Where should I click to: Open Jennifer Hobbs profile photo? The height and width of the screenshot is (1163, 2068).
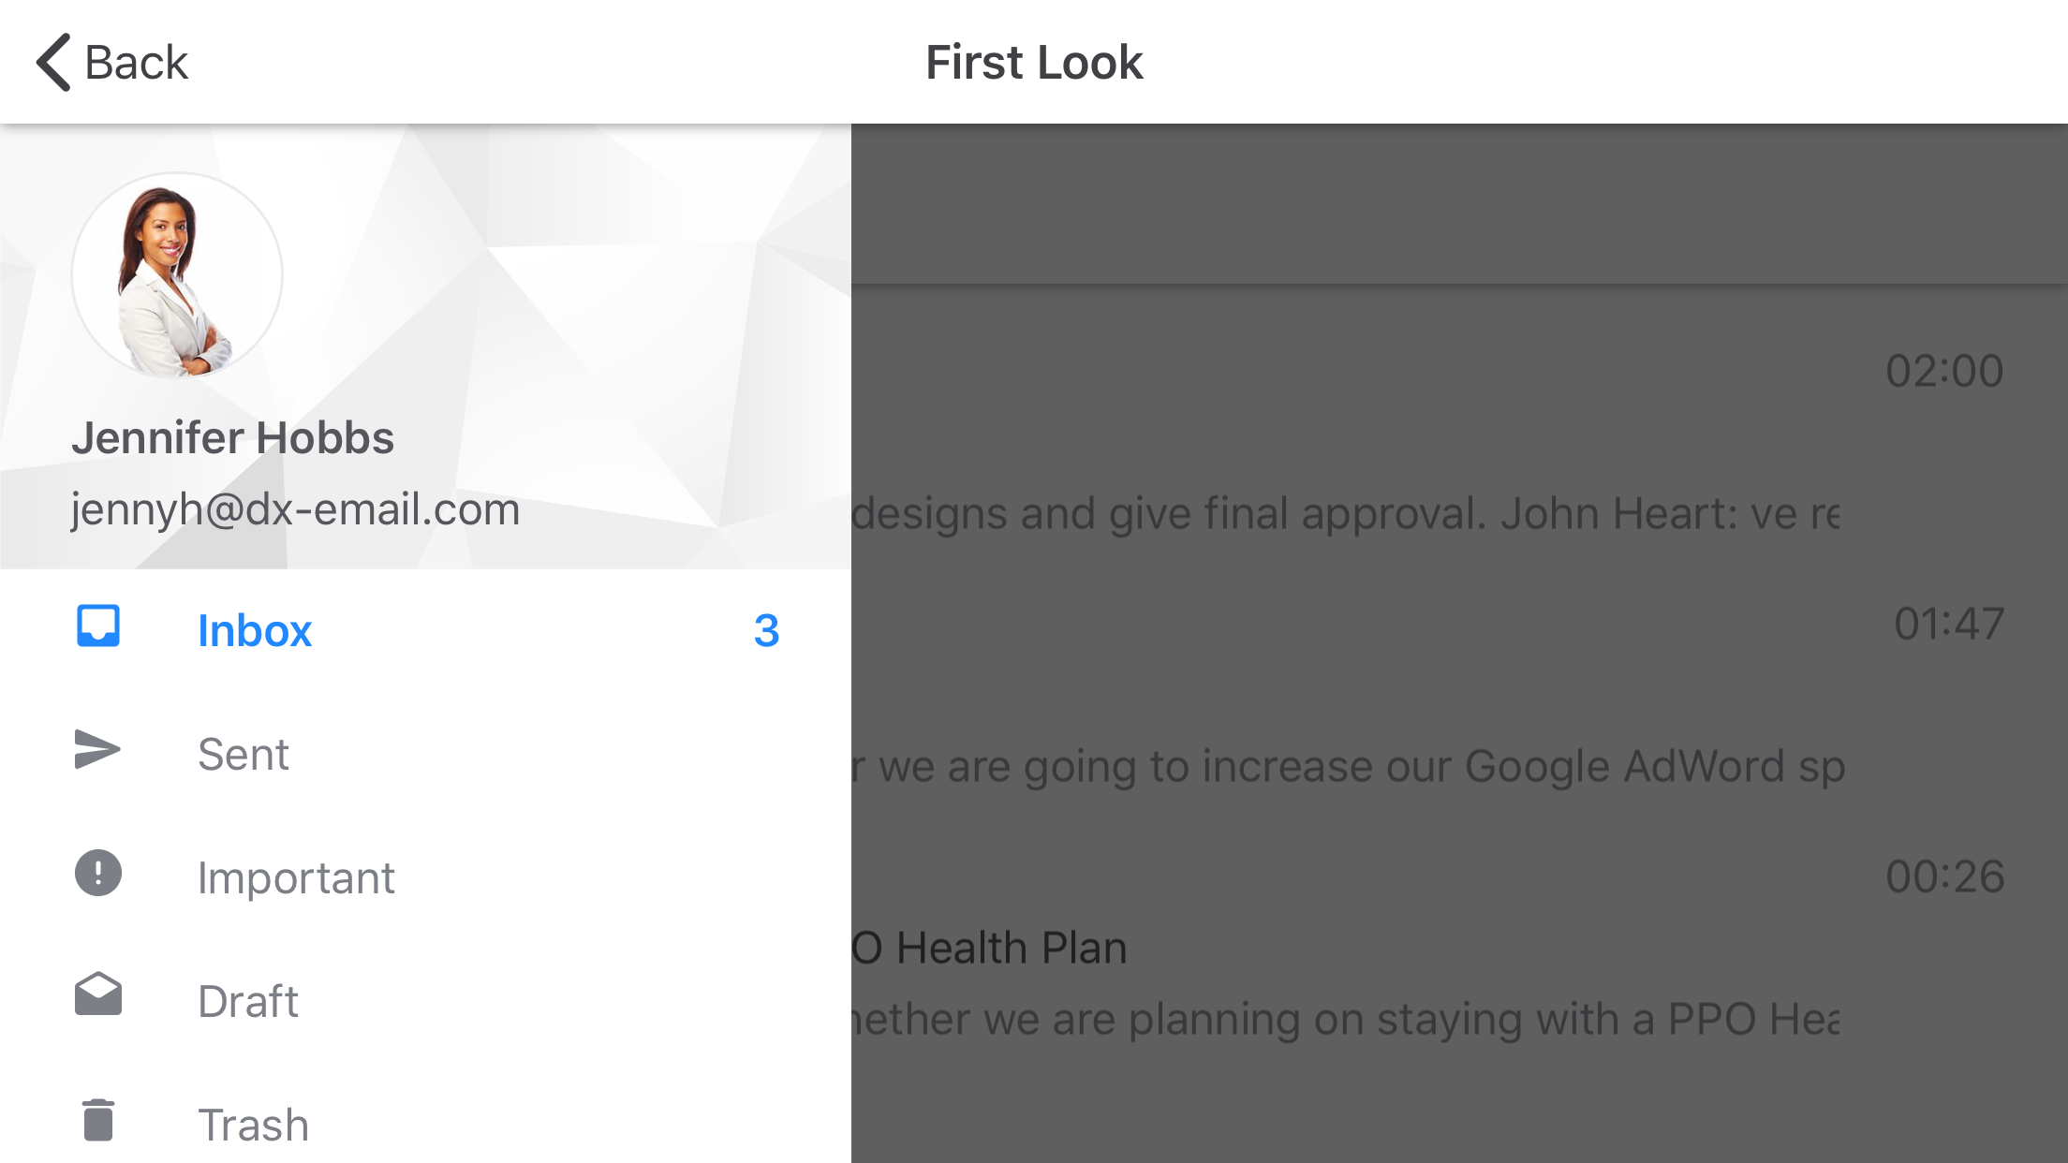(x=177, y=276)
